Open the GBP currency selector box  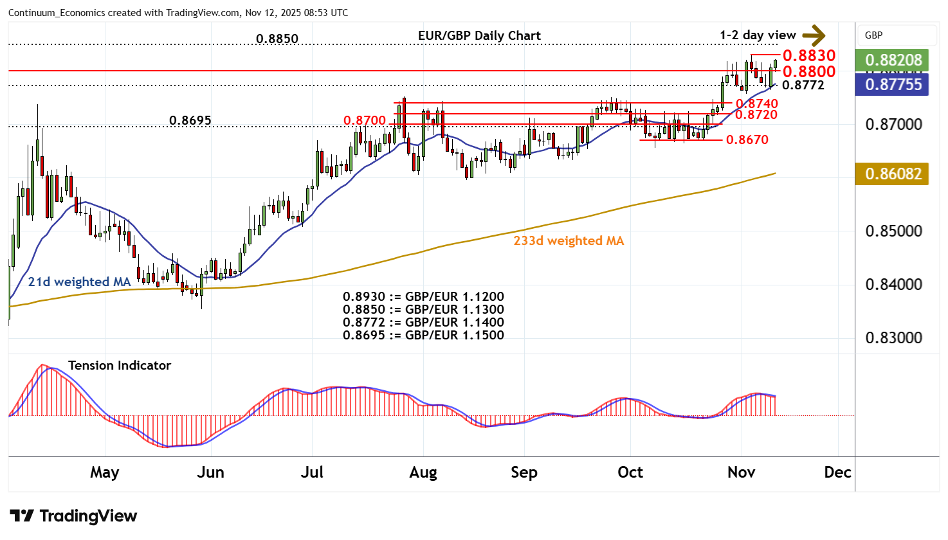896,35
